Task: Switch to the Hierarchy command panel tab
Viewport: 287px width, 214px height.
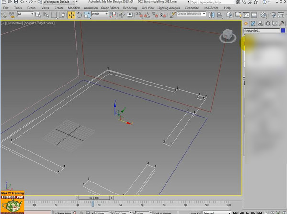Action: coord(260,23)
